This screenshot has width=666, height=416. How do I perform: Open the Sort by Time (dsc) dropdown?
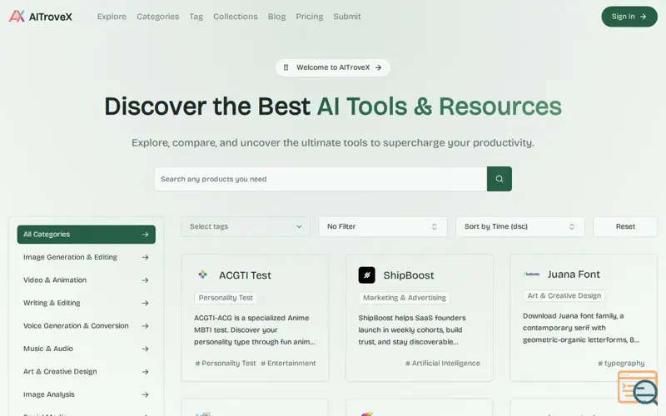click(519, 226)
